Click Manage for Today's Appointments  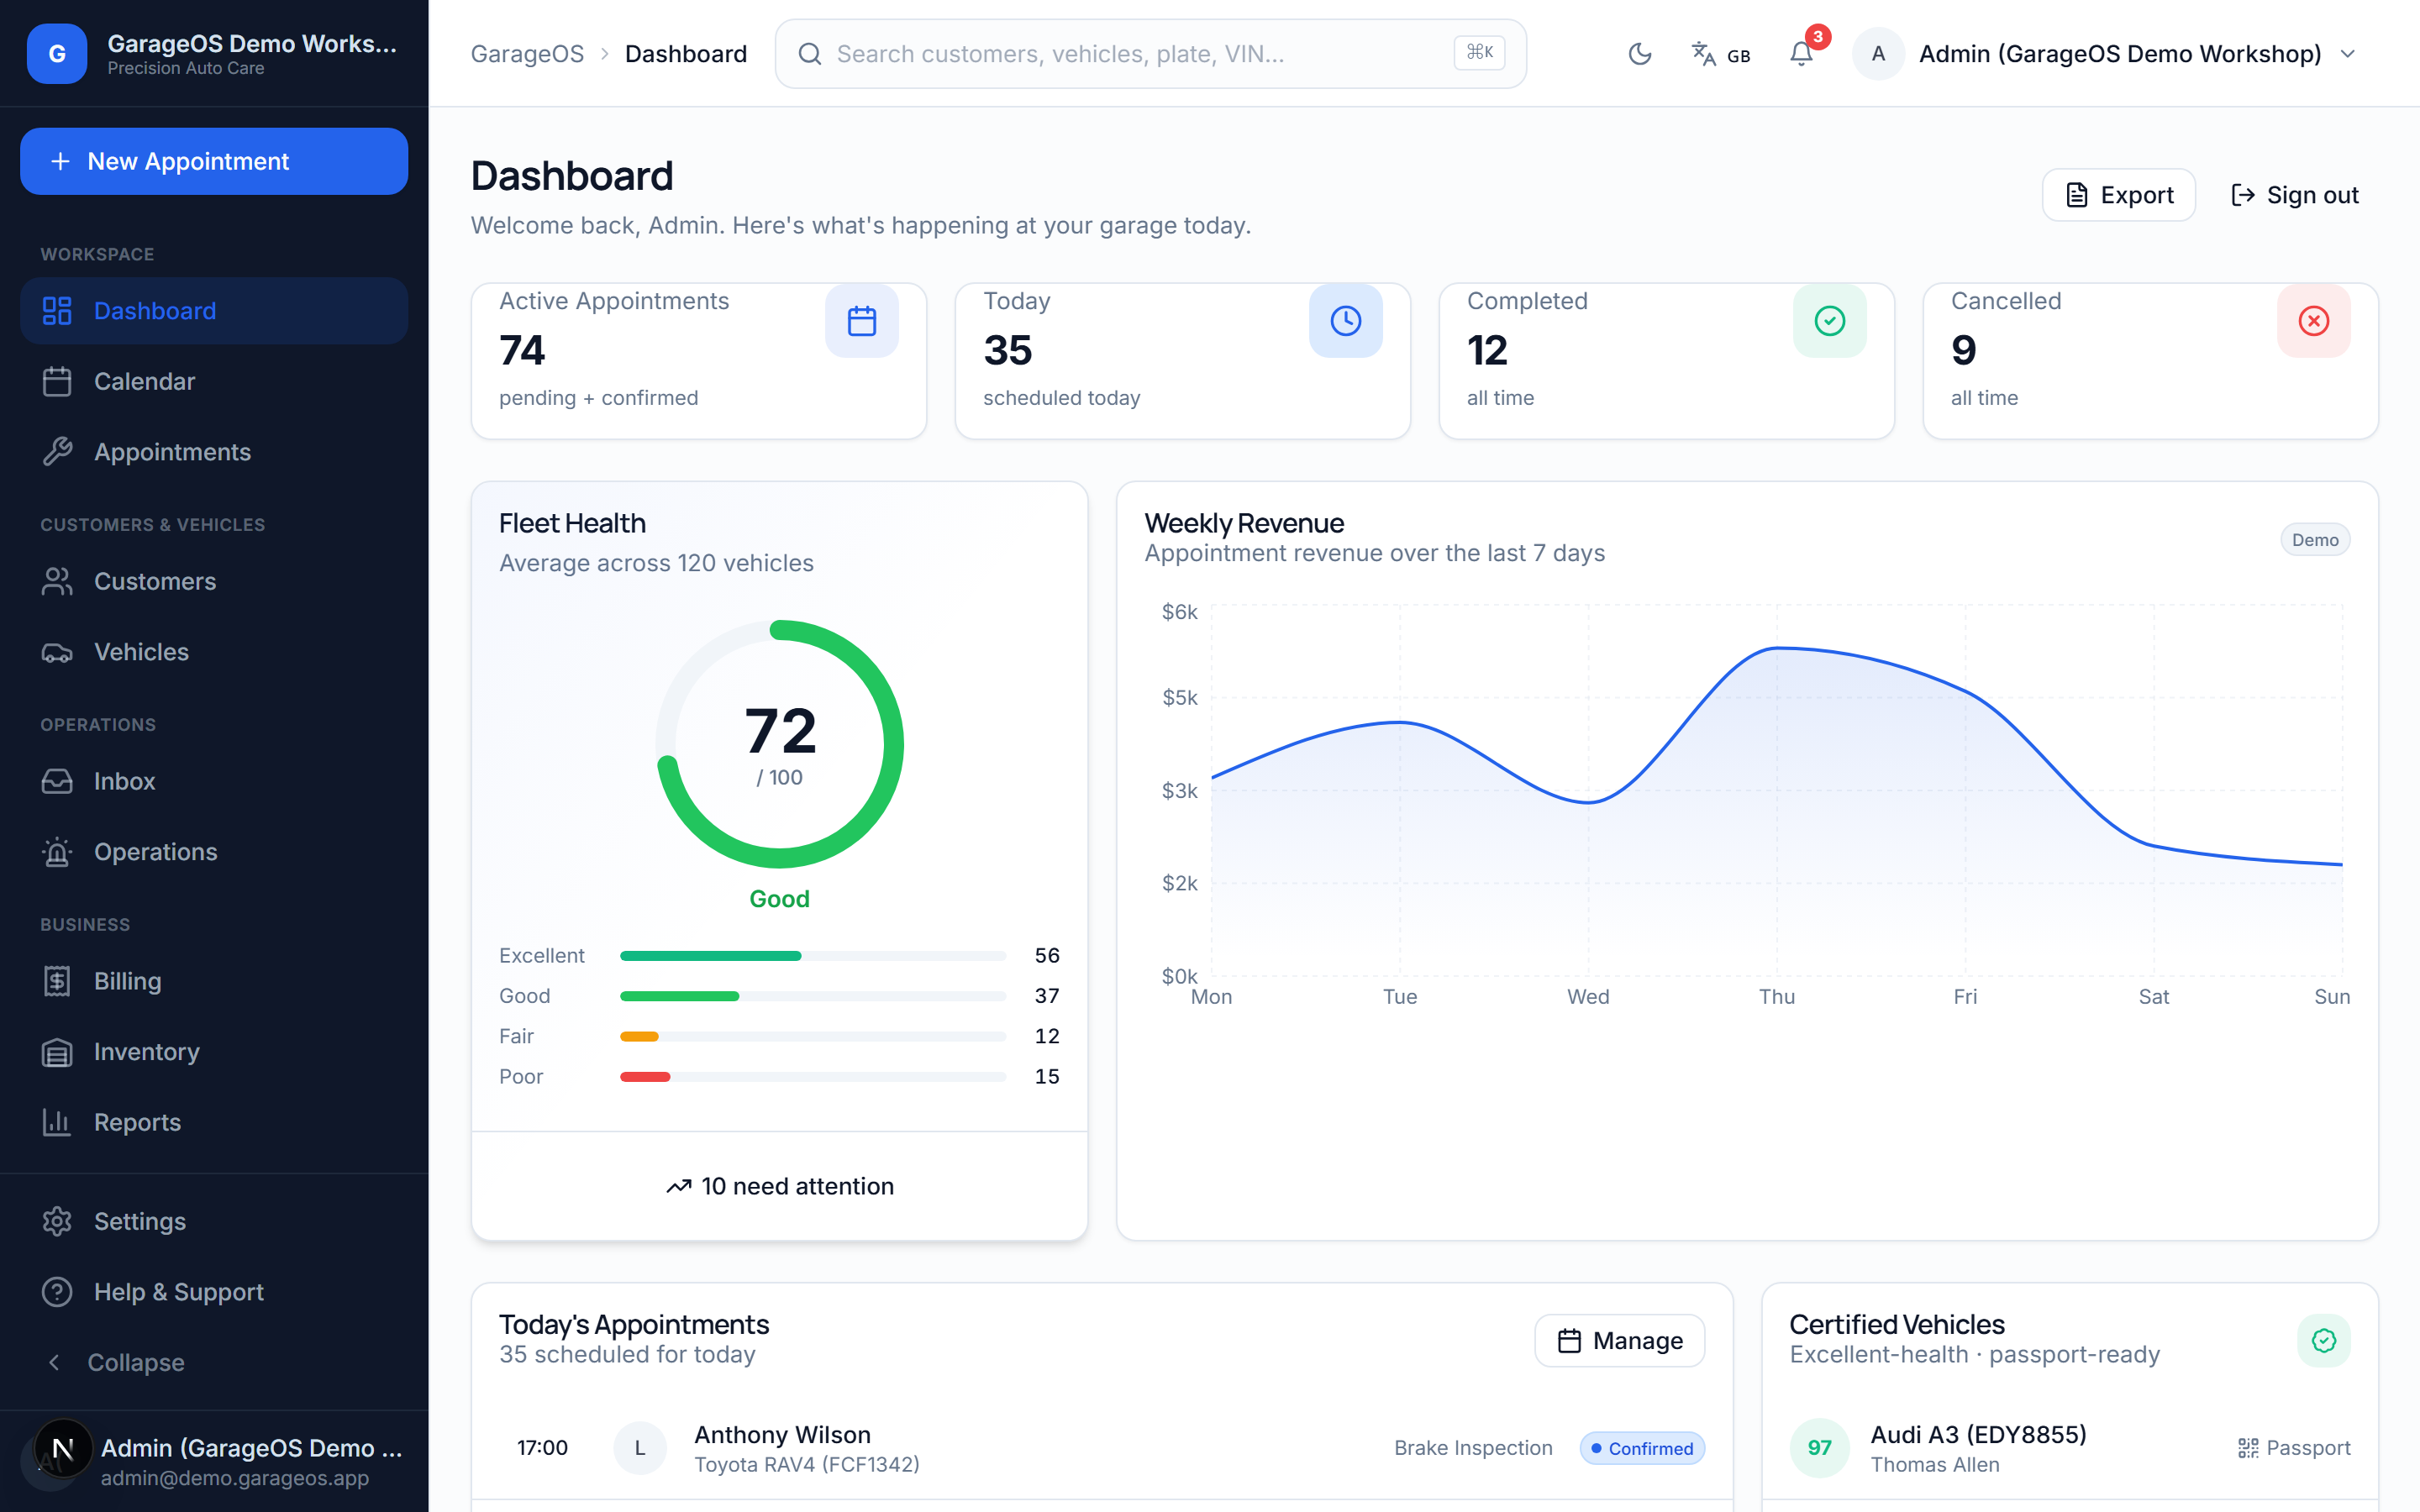1619,1341
